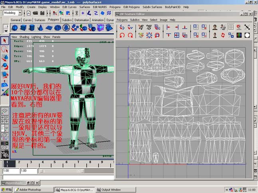
Task: Toggle the RGB color channel display
Action: [239, 35]
